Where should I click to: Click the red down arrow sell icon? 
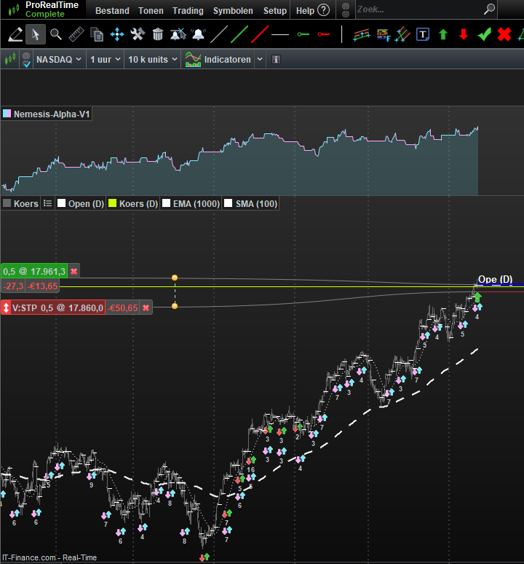[x=463, y=34]
